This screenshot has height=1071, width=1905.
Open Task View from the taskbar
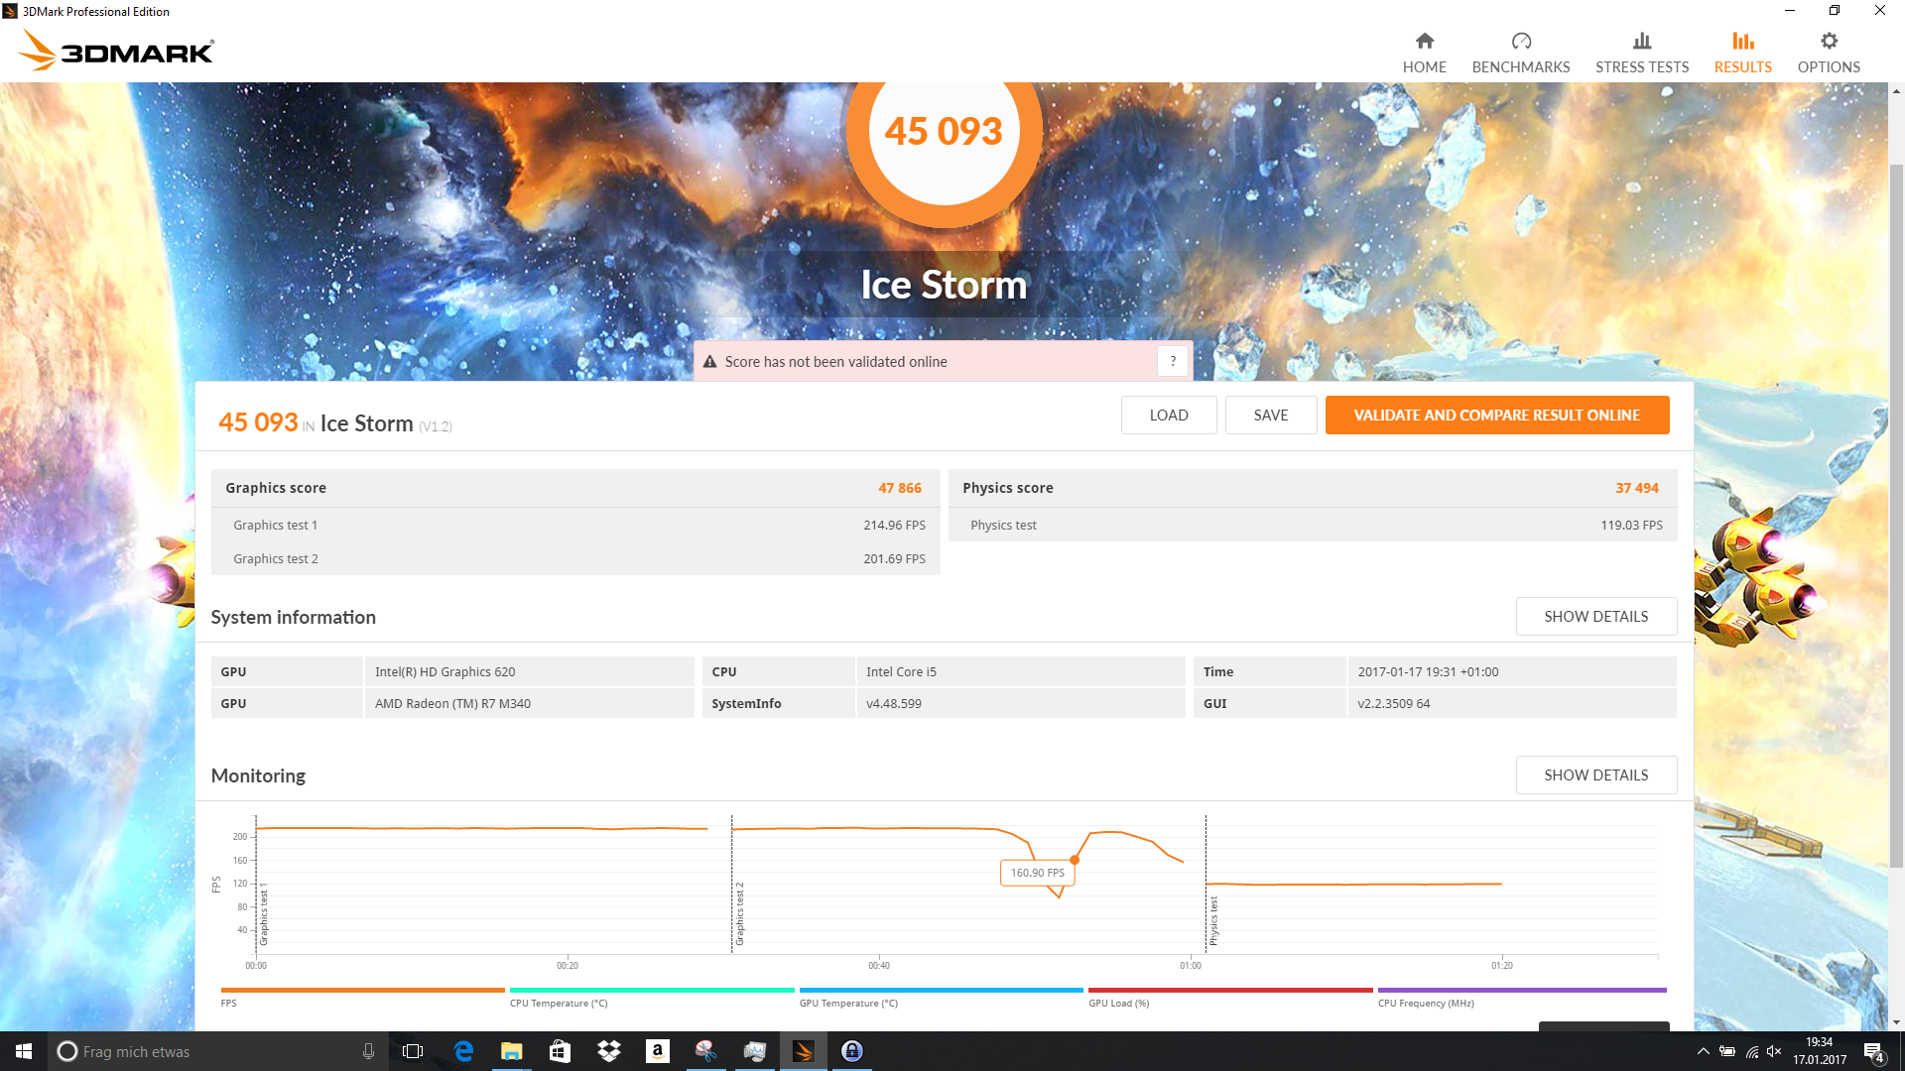tap(413, 1051)
